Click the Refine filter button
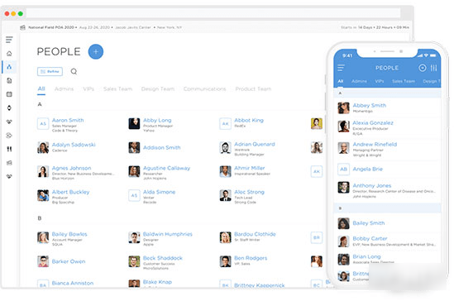The image size is (454, 301). point(50,71)
